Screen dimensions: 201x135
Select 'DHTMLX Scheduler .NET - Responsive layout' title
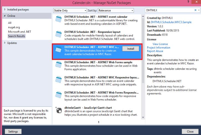[x=92, y=32]
